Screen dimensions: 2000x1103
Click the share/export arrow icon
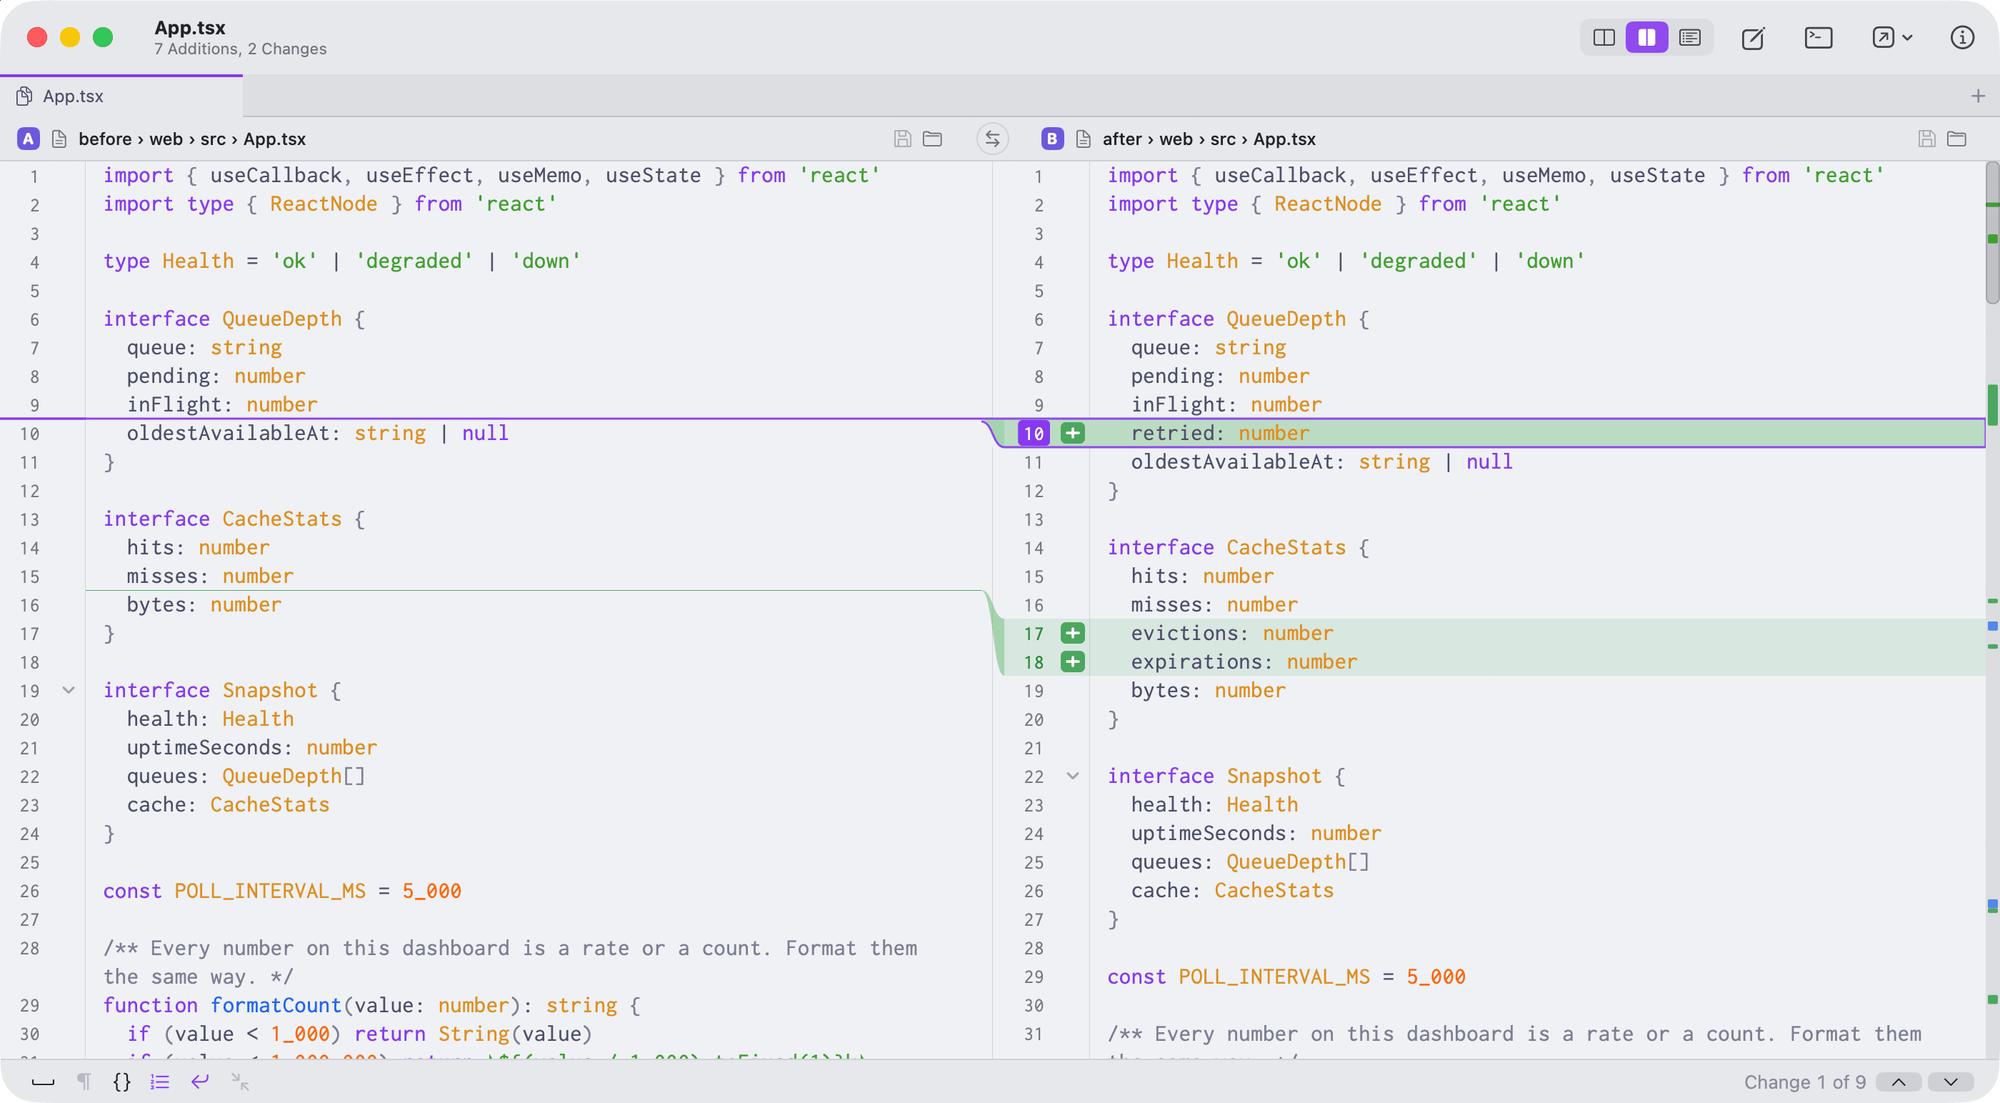pyautogui.click(x=1883, y=37)
